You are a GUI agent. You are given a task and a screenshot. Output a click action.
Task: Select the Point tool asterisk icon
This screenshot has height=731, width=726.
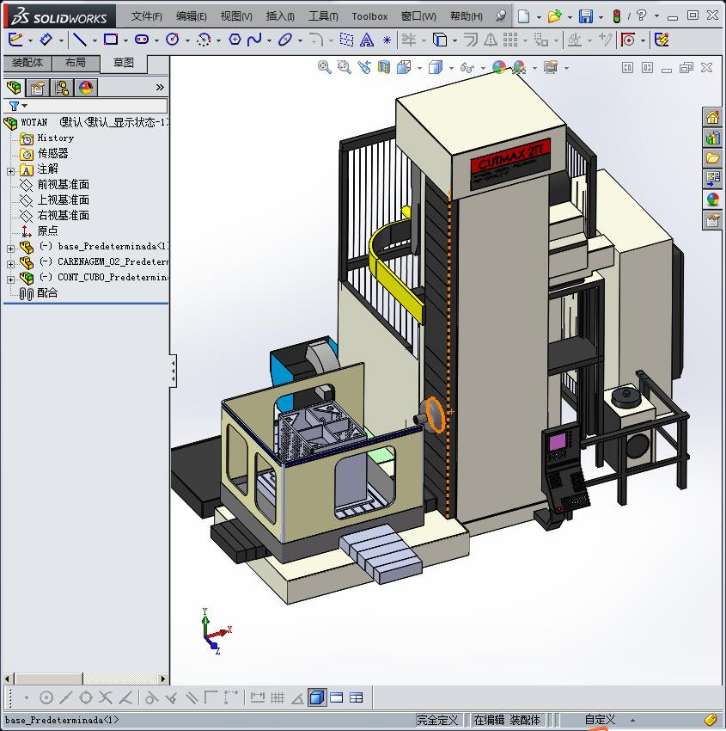tap(387, 40)
